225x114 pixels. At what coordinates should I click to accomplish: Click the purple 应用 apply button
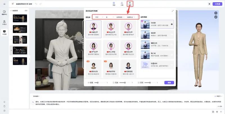click(x=169, y=83)
